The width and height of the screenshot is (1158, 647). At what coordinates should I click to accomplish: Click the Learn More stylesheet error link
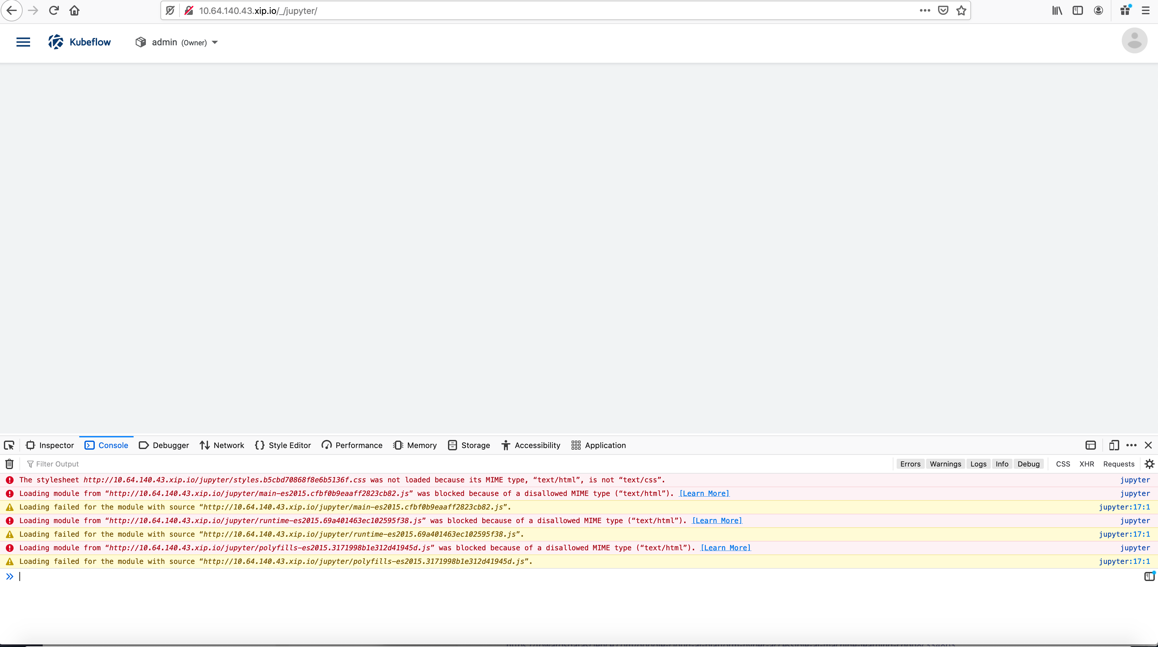[704, 493]
